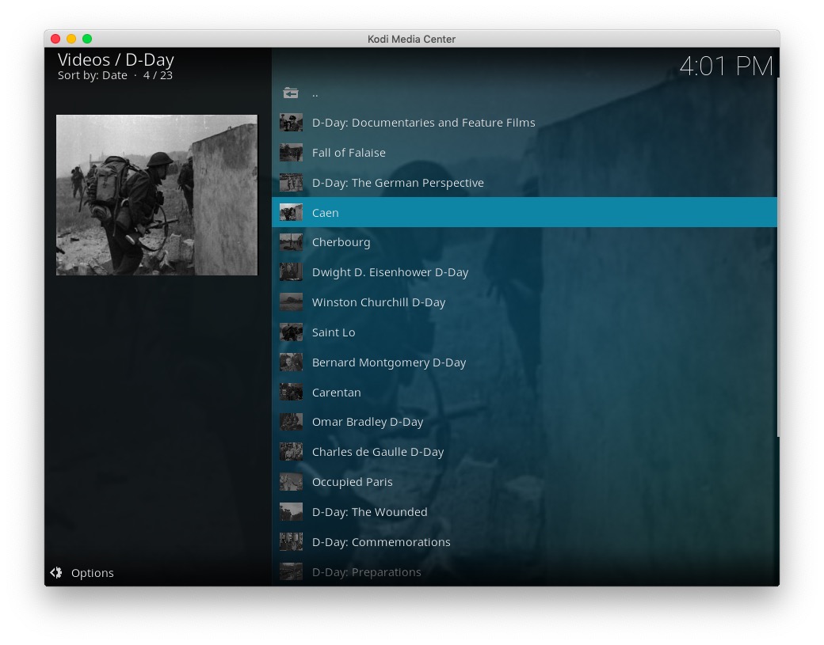This screenshot has width=824, height=645.
Task: Choose Omar Bradley D-Day entry
Action: (x=367, y=422)
